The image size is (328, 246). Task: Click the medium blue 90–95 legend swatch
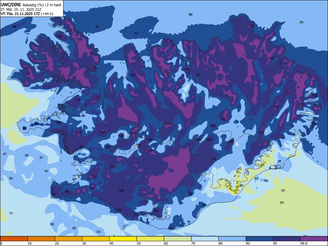[259, 239]
